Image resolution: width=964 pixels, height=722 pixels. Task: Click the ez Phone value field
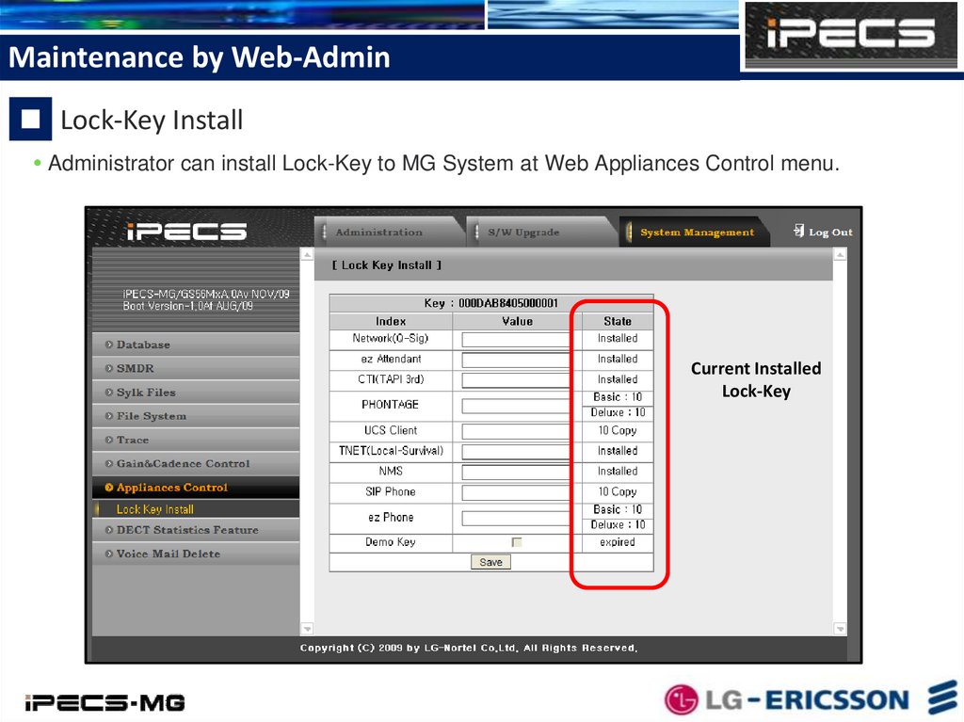pyautogui.click(x=517, y=519)
